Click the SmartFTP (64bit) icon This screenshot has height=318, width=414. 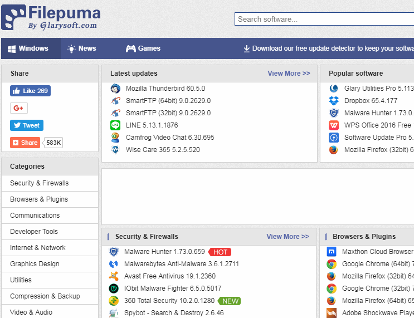(115, 101)
